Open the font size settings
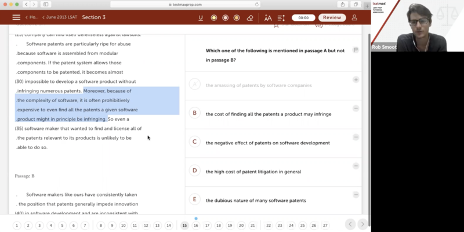Screen dimensions: 464x232 [267, 17]
